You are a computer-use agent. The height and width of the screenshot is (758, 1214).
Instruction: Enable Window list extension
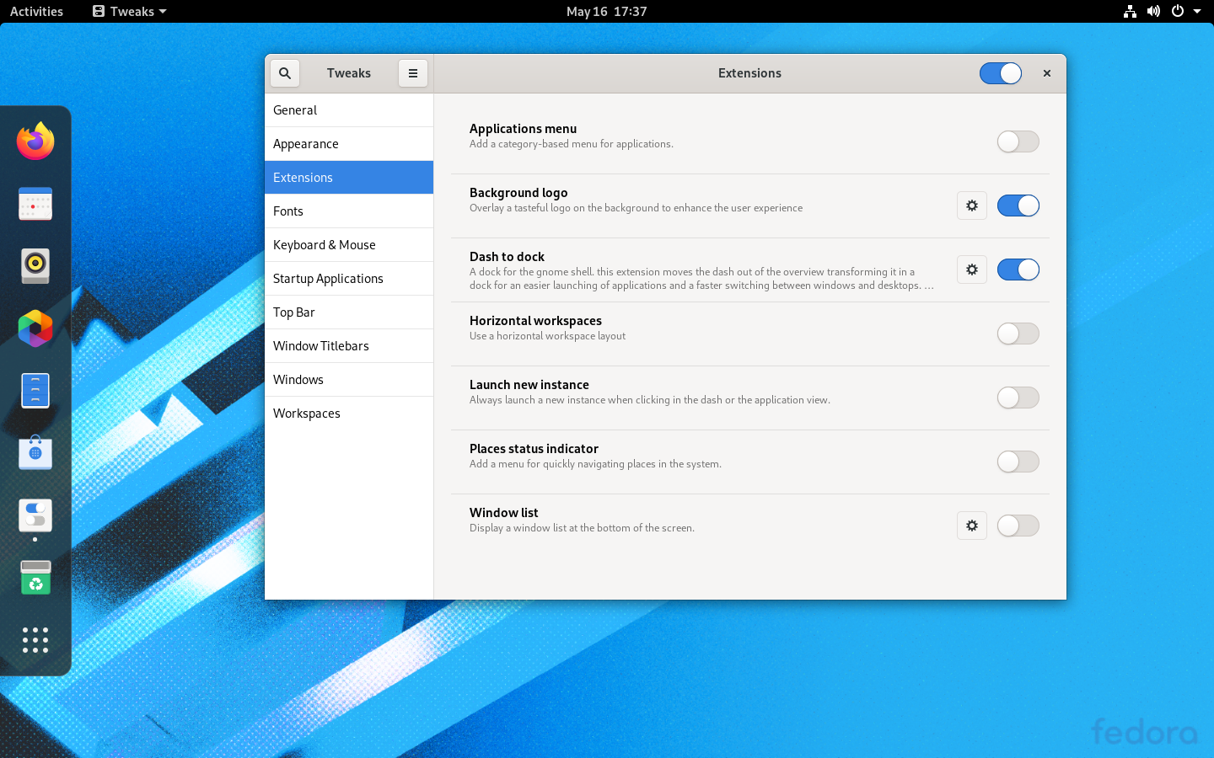pyautogui.click(x=1018, y=526)
